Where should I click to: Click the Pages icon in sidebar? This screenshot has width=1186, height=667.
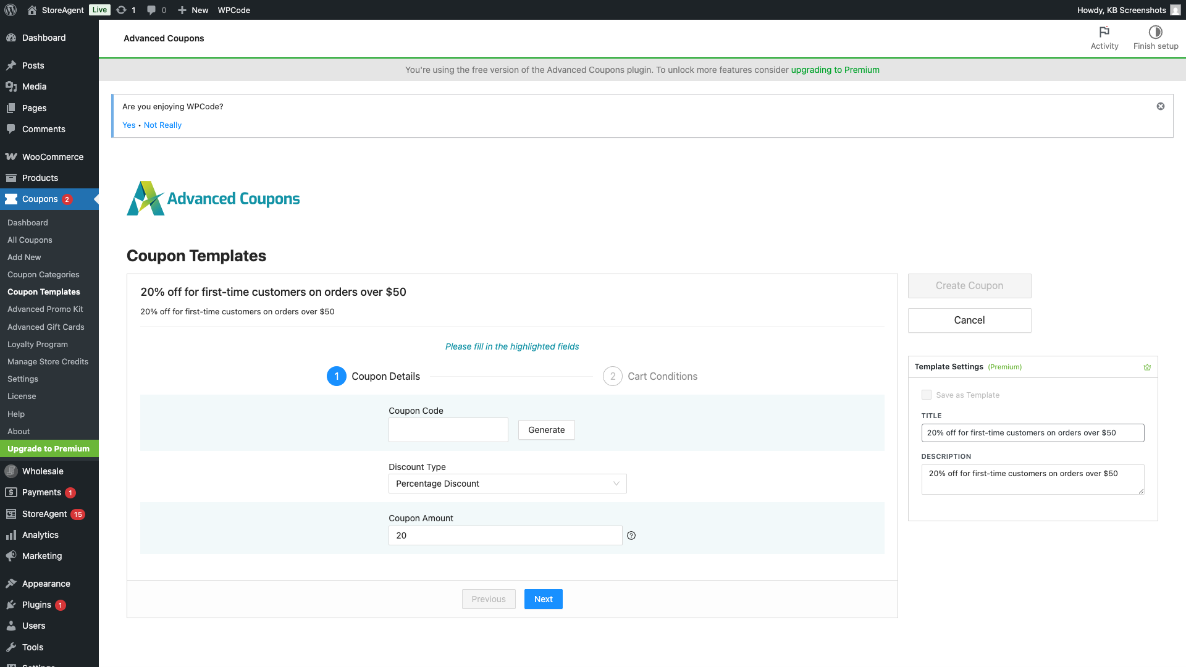point(11,108)
